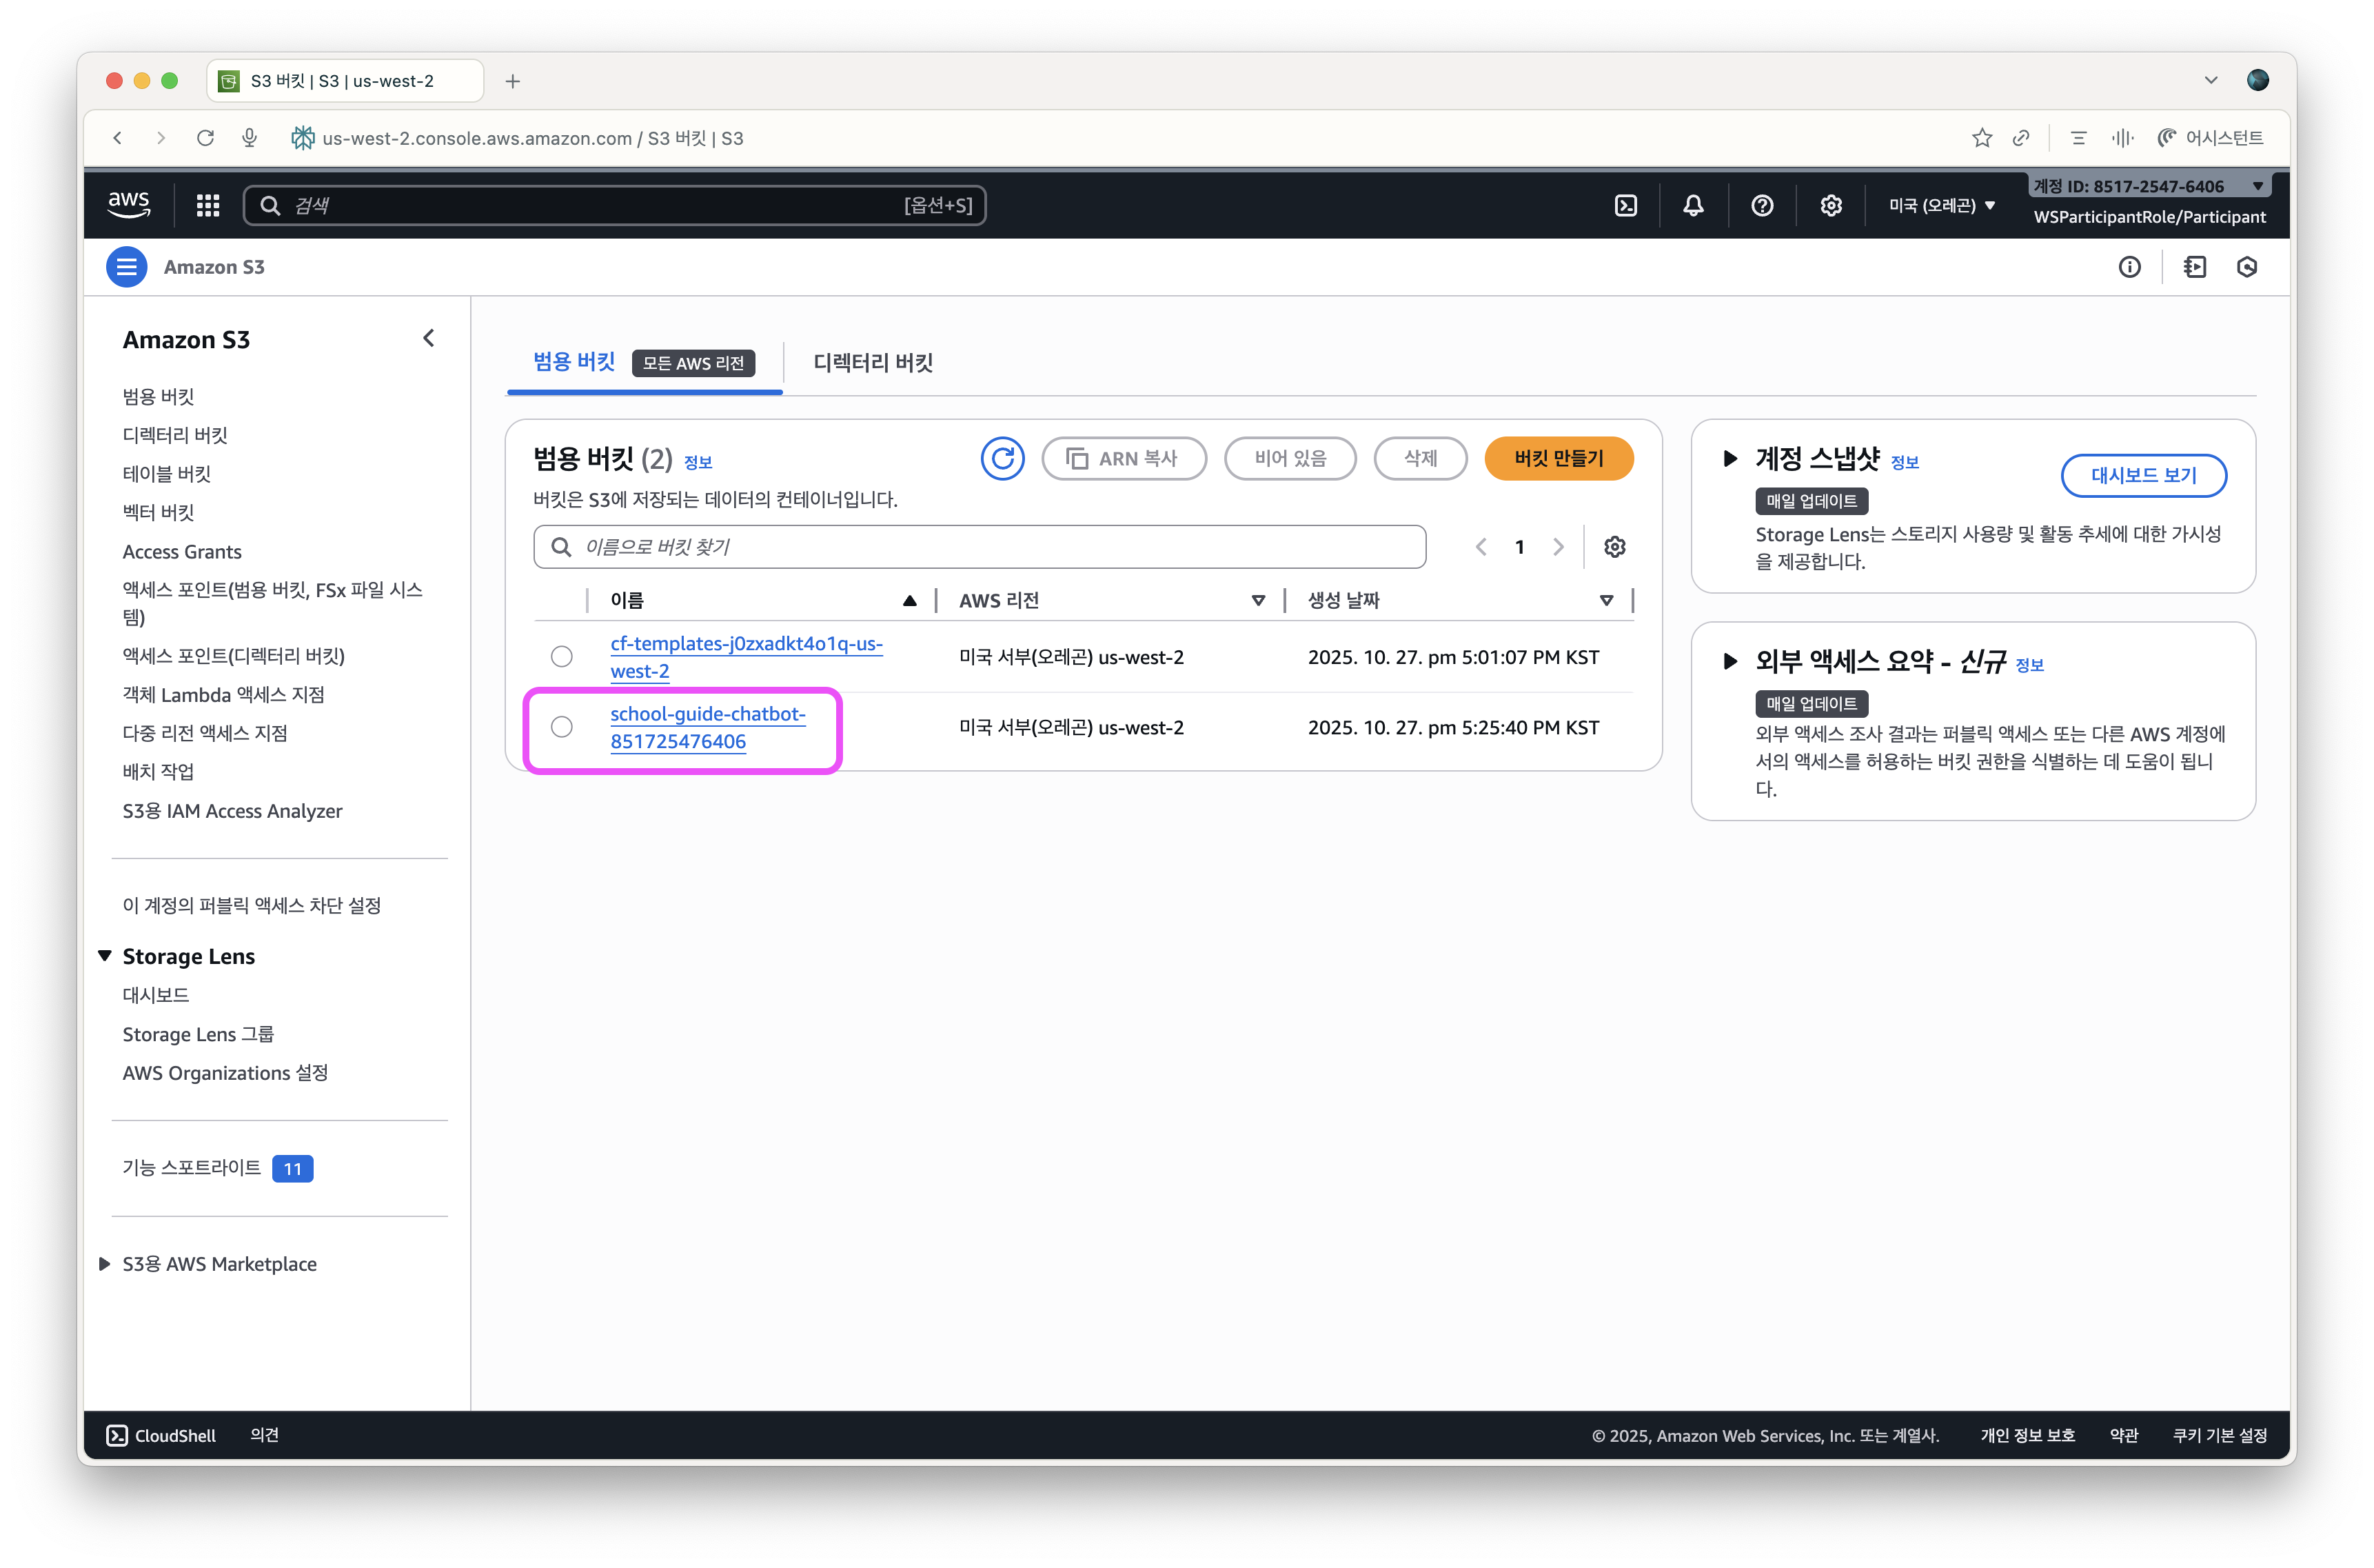
Task: Expand the browser tab list chevron
Action: tap(2211, 80)
